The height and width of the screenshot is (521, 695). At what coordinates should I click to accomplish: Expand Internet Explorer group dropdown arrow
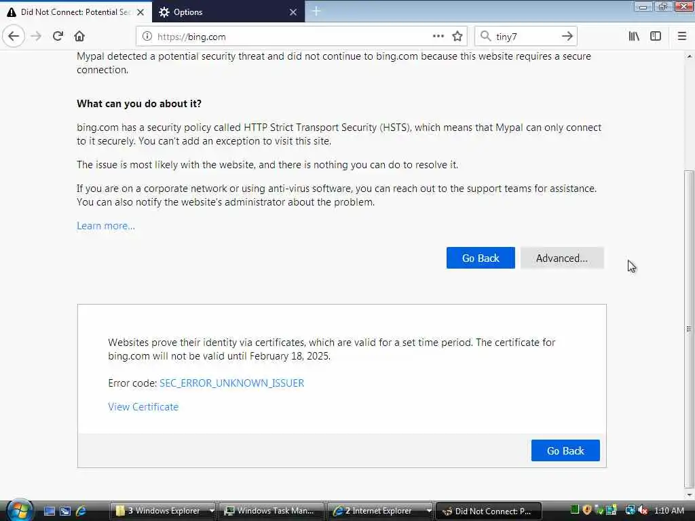click(x=429, y=511)
